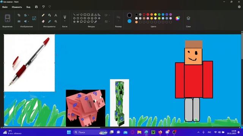243x136 pixels.
Task: Choose the Five-point star shape
Action: (x=74, y=22)
